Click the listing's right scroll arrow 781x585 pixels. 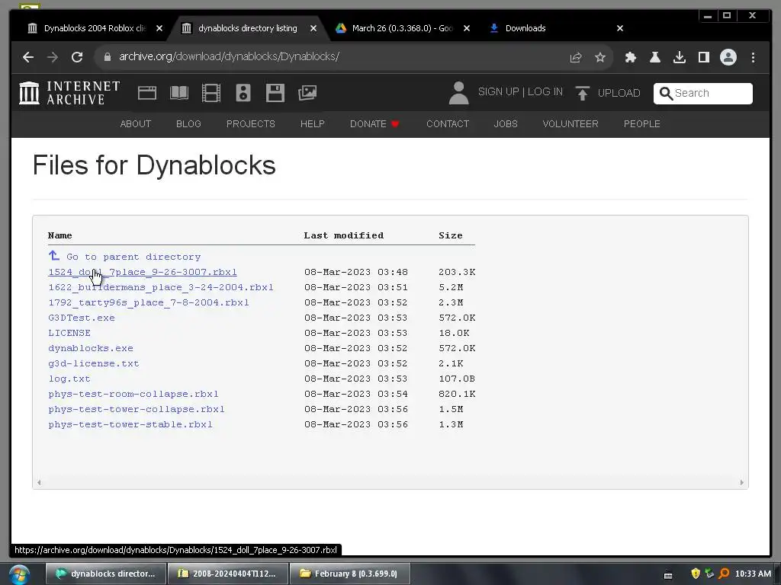741,482
